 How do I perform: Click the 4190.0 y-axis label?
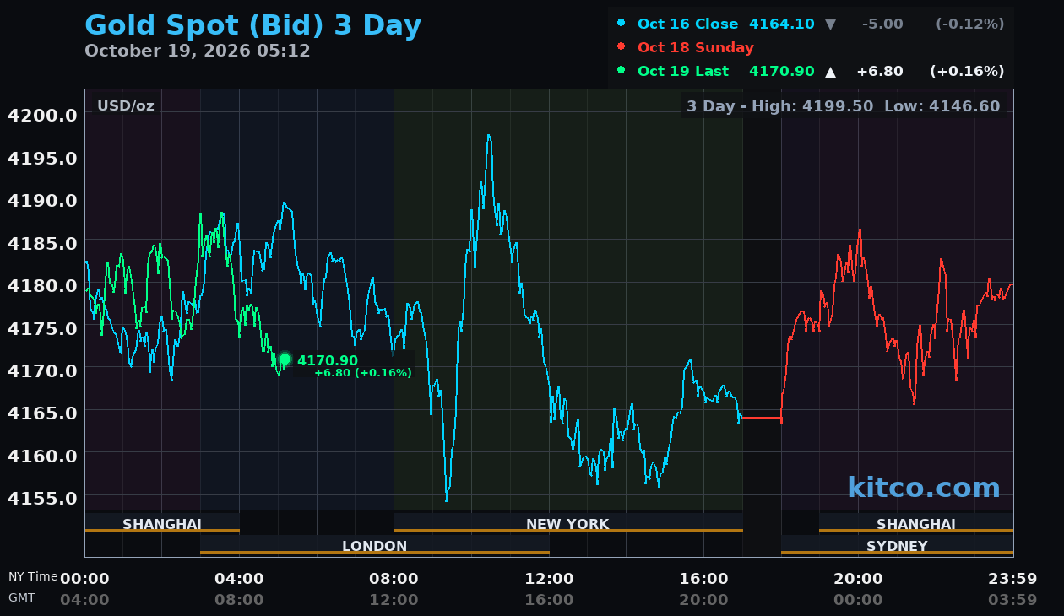coord(42,200)
